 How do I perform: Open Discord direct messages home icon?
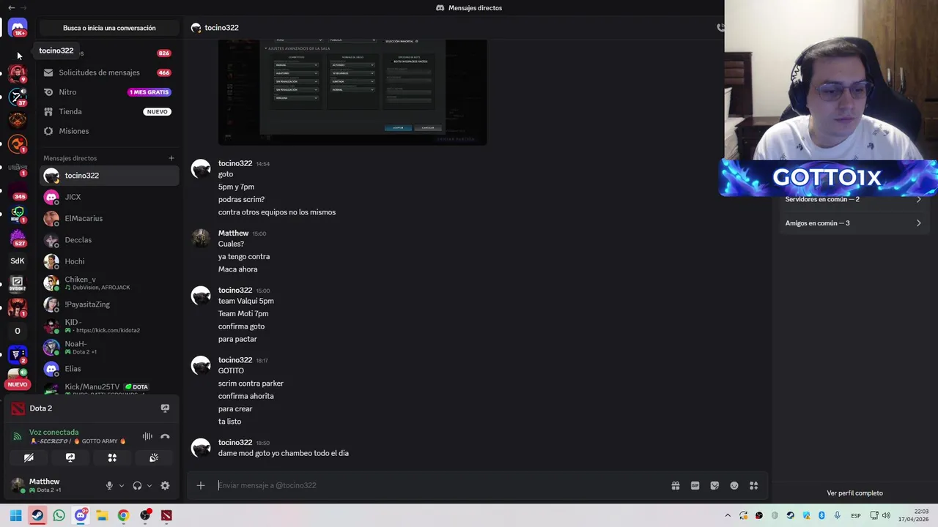click(18, 28)
